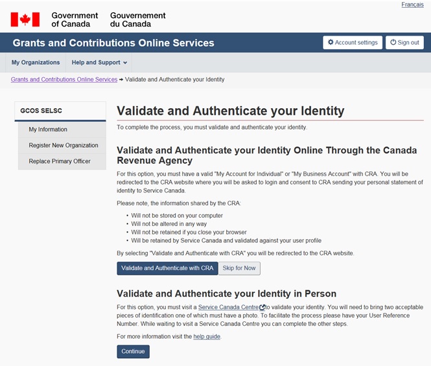This screenshot has height=366, width=431.
Task: Click the Grants and Contributions Online Services banner title
Action: [113, 43]
